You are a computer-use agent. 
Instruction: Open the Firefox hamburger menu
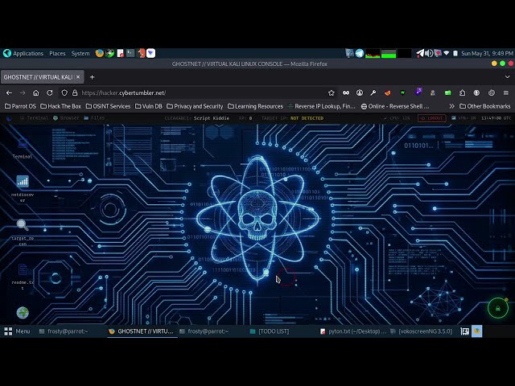506,93
